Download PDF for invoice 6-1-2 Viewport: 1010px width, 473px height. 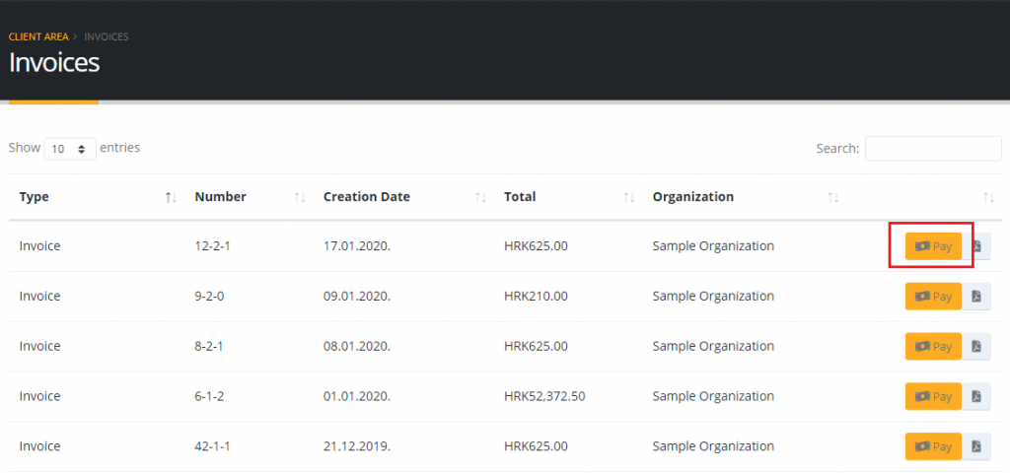(x=976, y=396)
